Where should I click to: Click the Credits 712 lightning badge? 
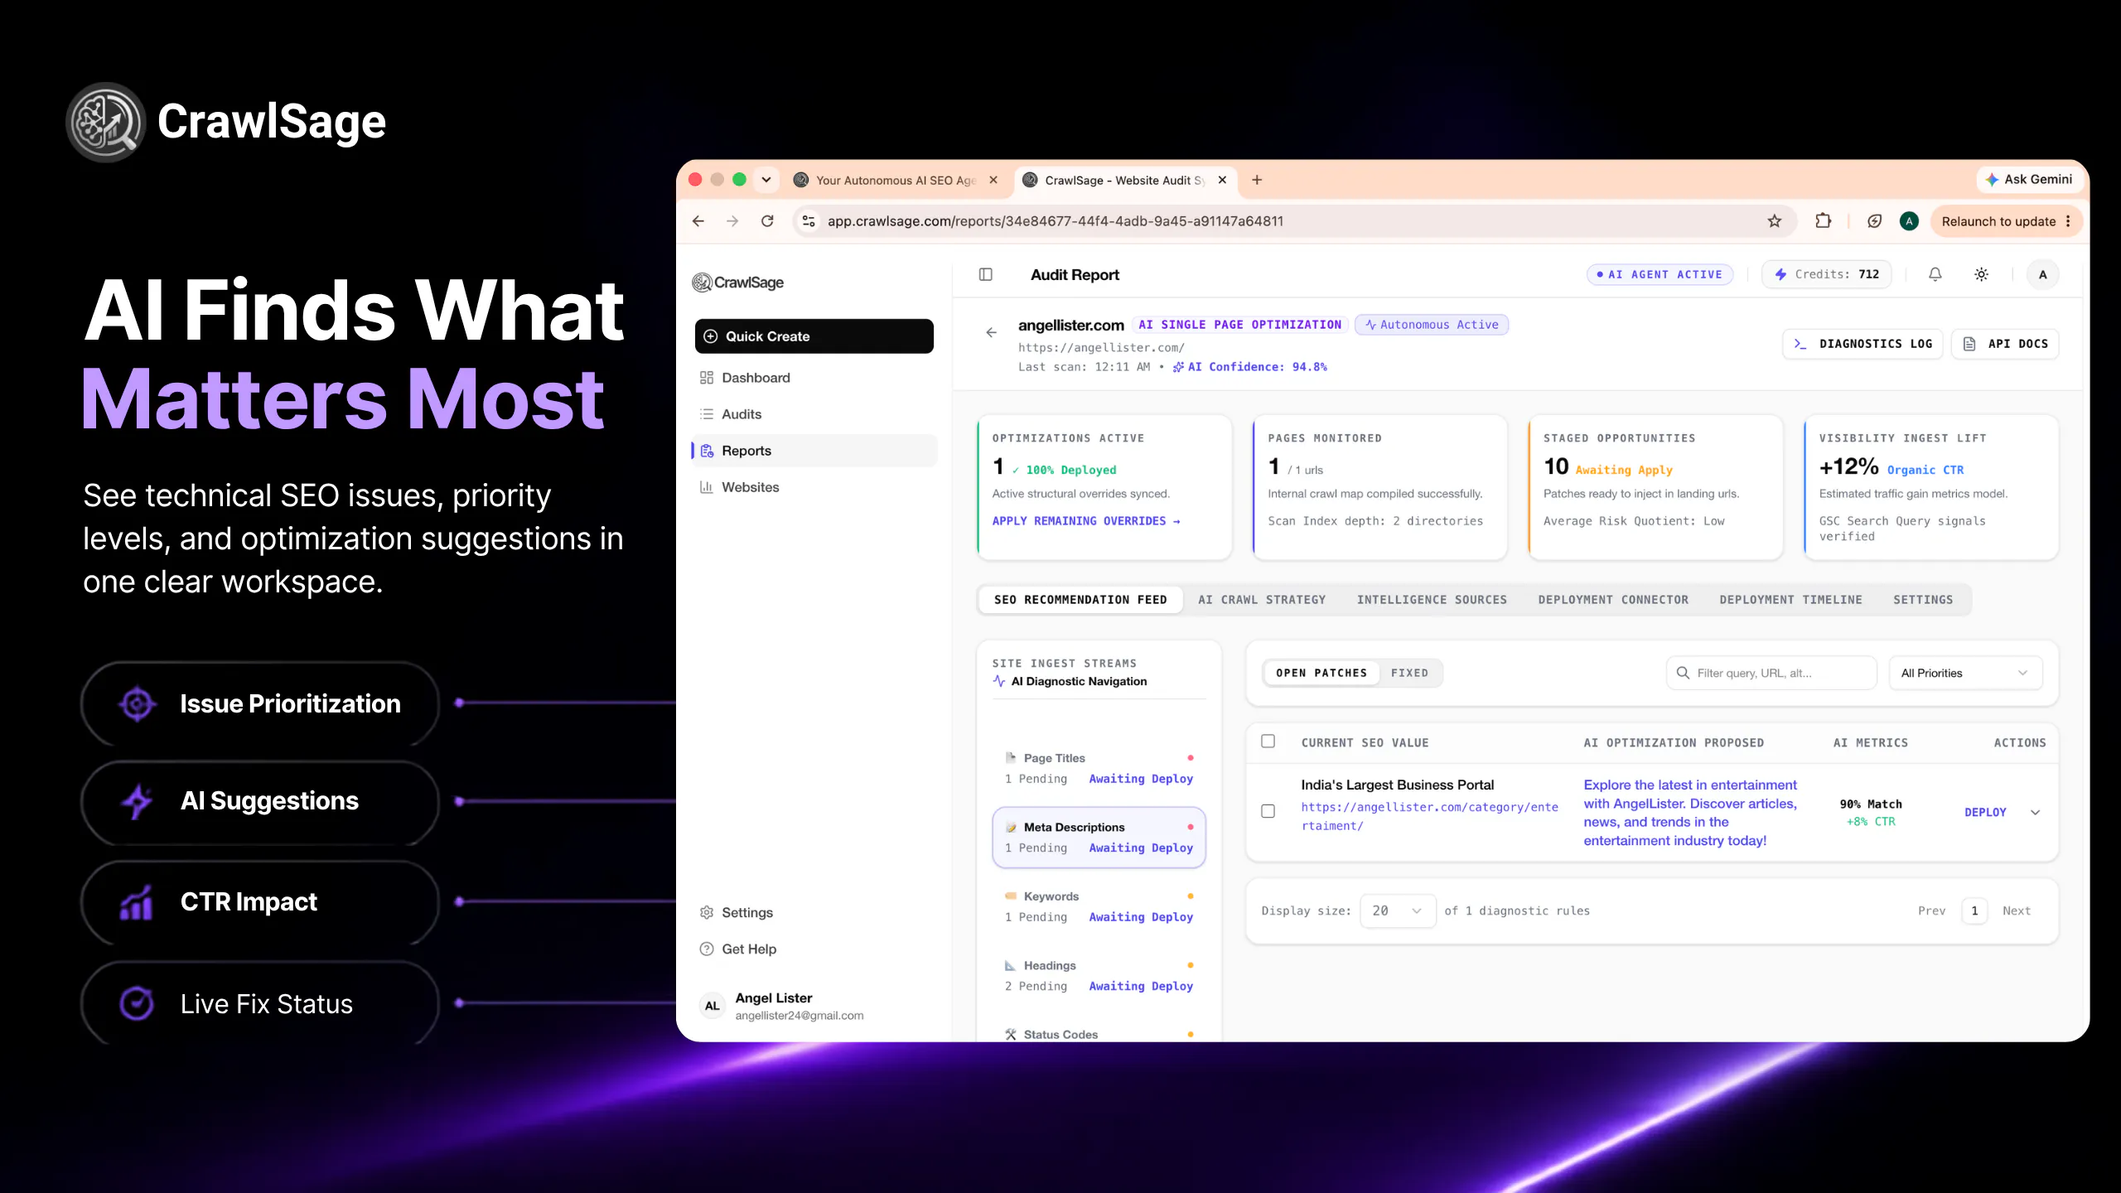(x=1826, y=274)
